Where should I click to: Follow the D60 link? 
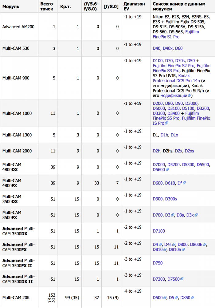(179, 48)
